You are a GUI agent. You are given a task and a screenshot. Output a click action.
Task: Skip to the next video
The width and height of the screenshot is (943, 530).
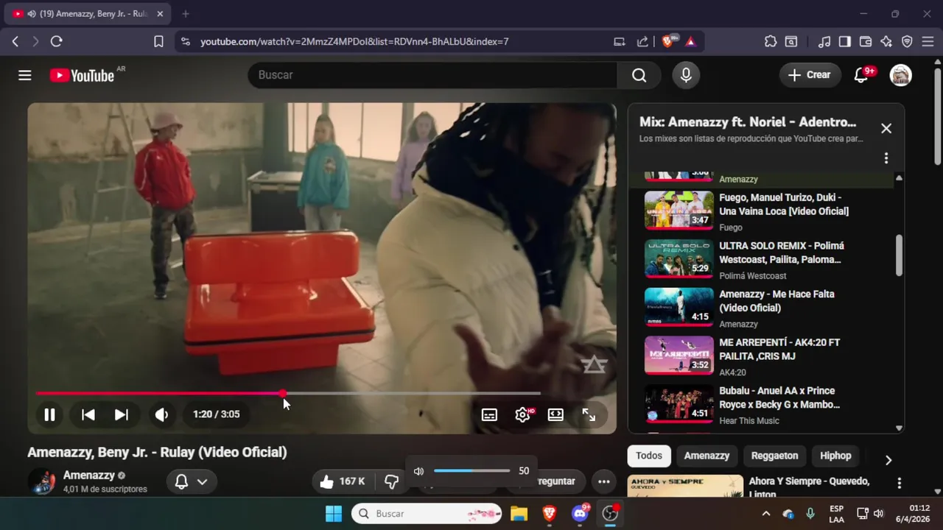point(122,414)
